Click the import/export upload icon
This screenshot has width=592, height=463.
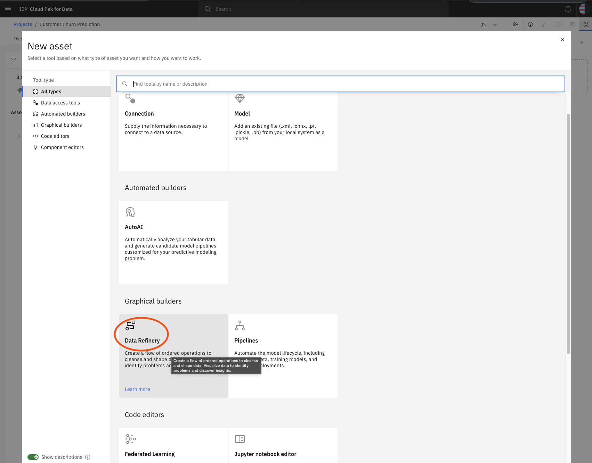(484, 25)
